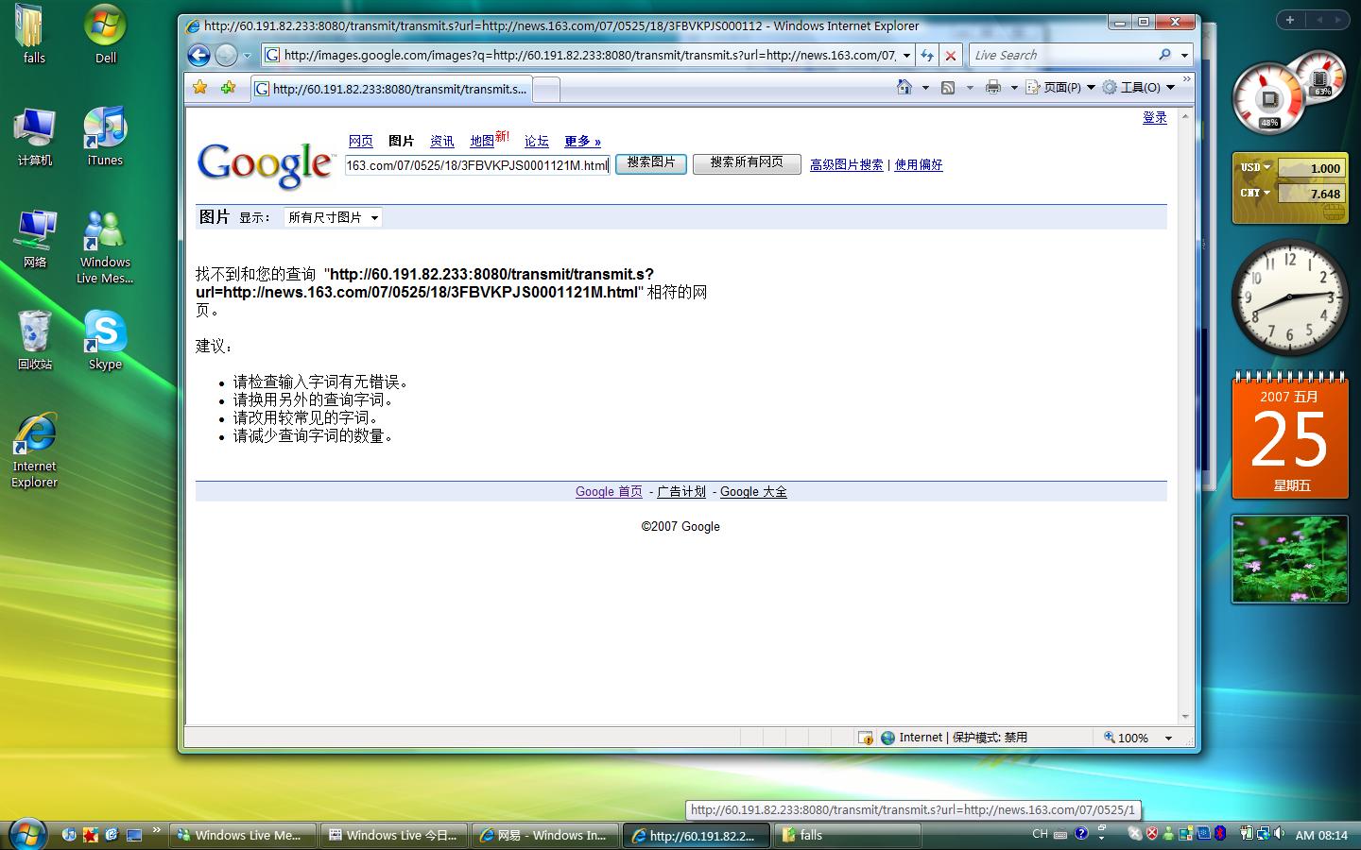Open Google 论坛 link
The width and height of the screenshot is (1361, 850).
pos(537,142)
